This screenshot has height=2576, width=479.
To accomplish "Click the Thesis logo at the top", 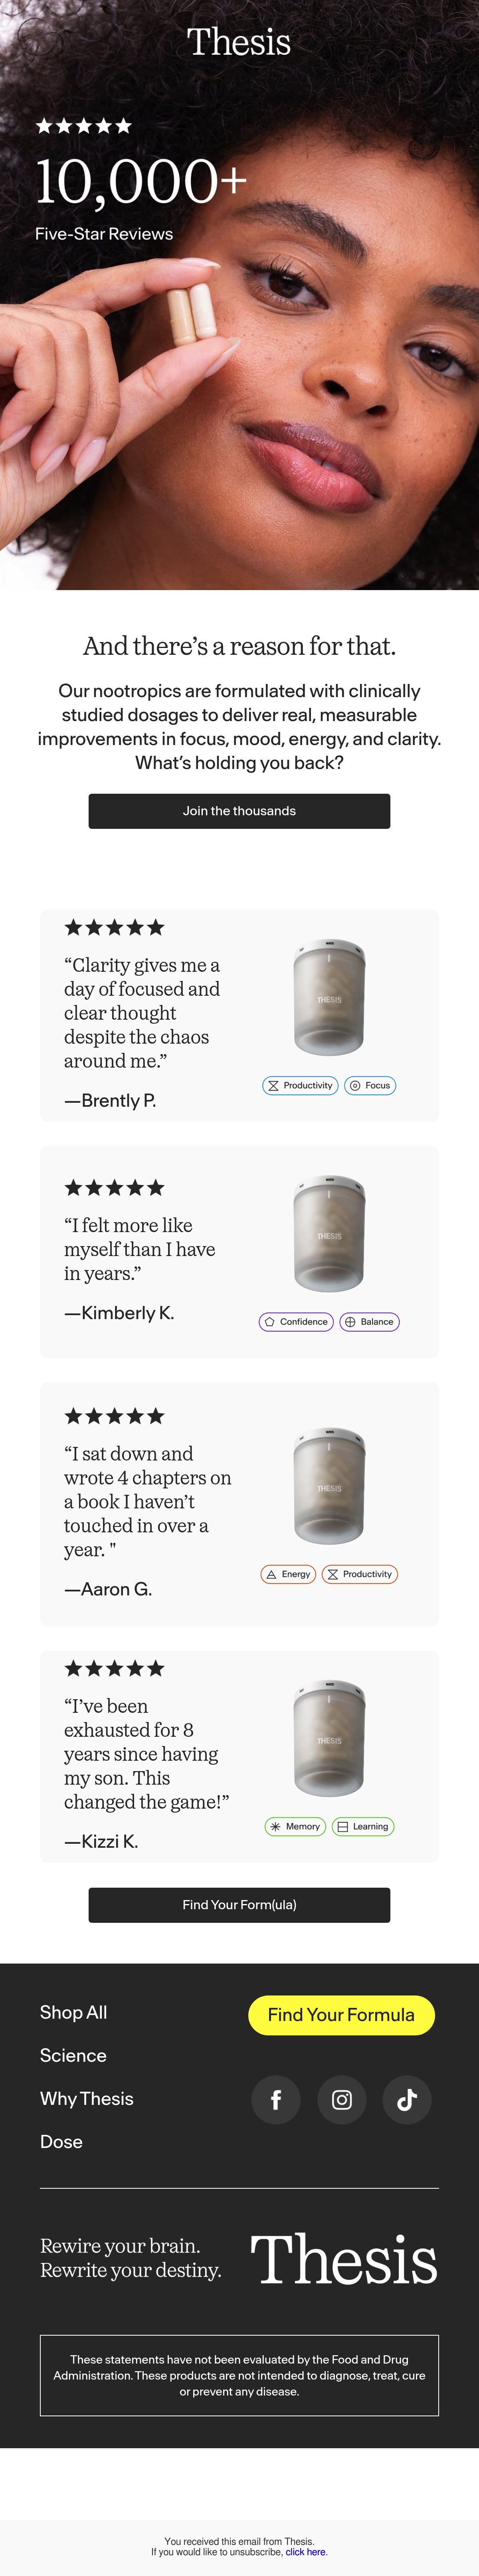I will point(239,42).
